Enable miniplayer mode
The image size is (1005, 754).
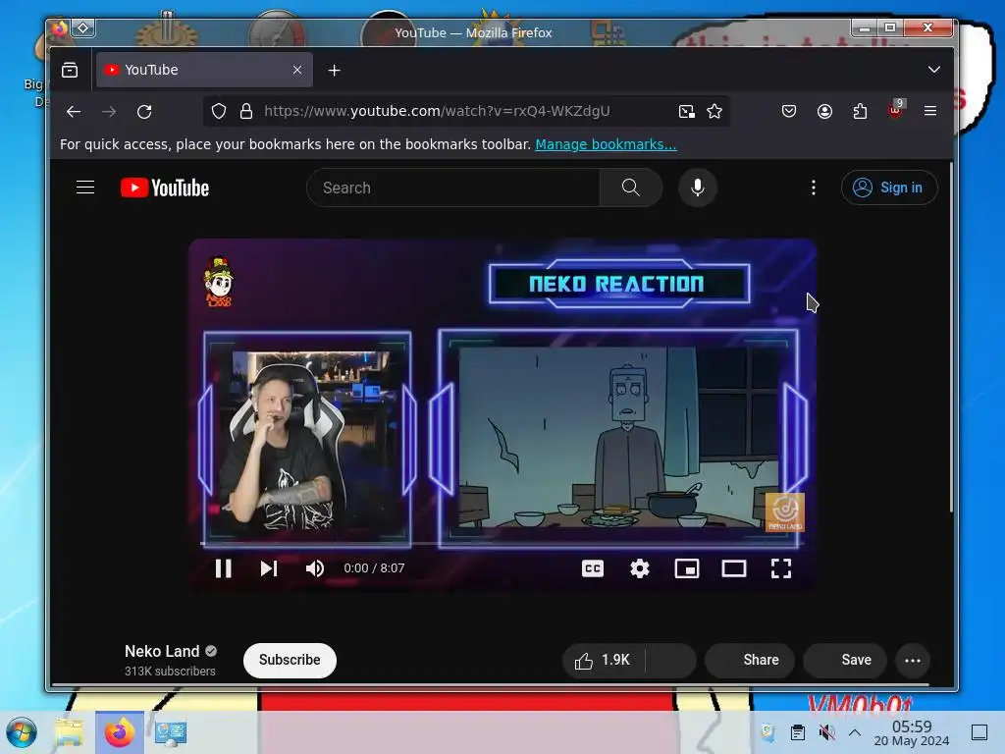[x=686, y=568]
